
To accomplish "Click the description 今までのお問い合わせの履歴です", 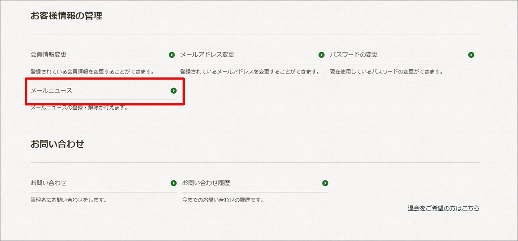I will [222, 200].
